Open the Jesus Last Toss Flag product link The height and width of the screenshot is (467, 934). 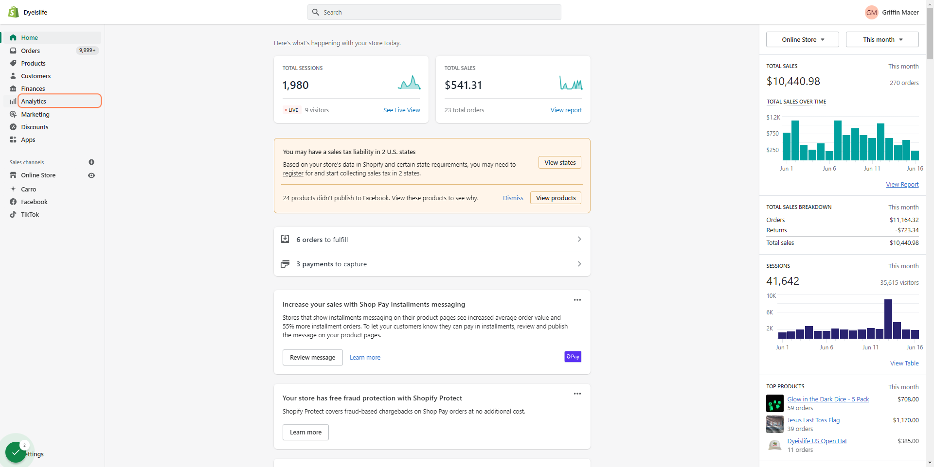click(x=813, y=420)
